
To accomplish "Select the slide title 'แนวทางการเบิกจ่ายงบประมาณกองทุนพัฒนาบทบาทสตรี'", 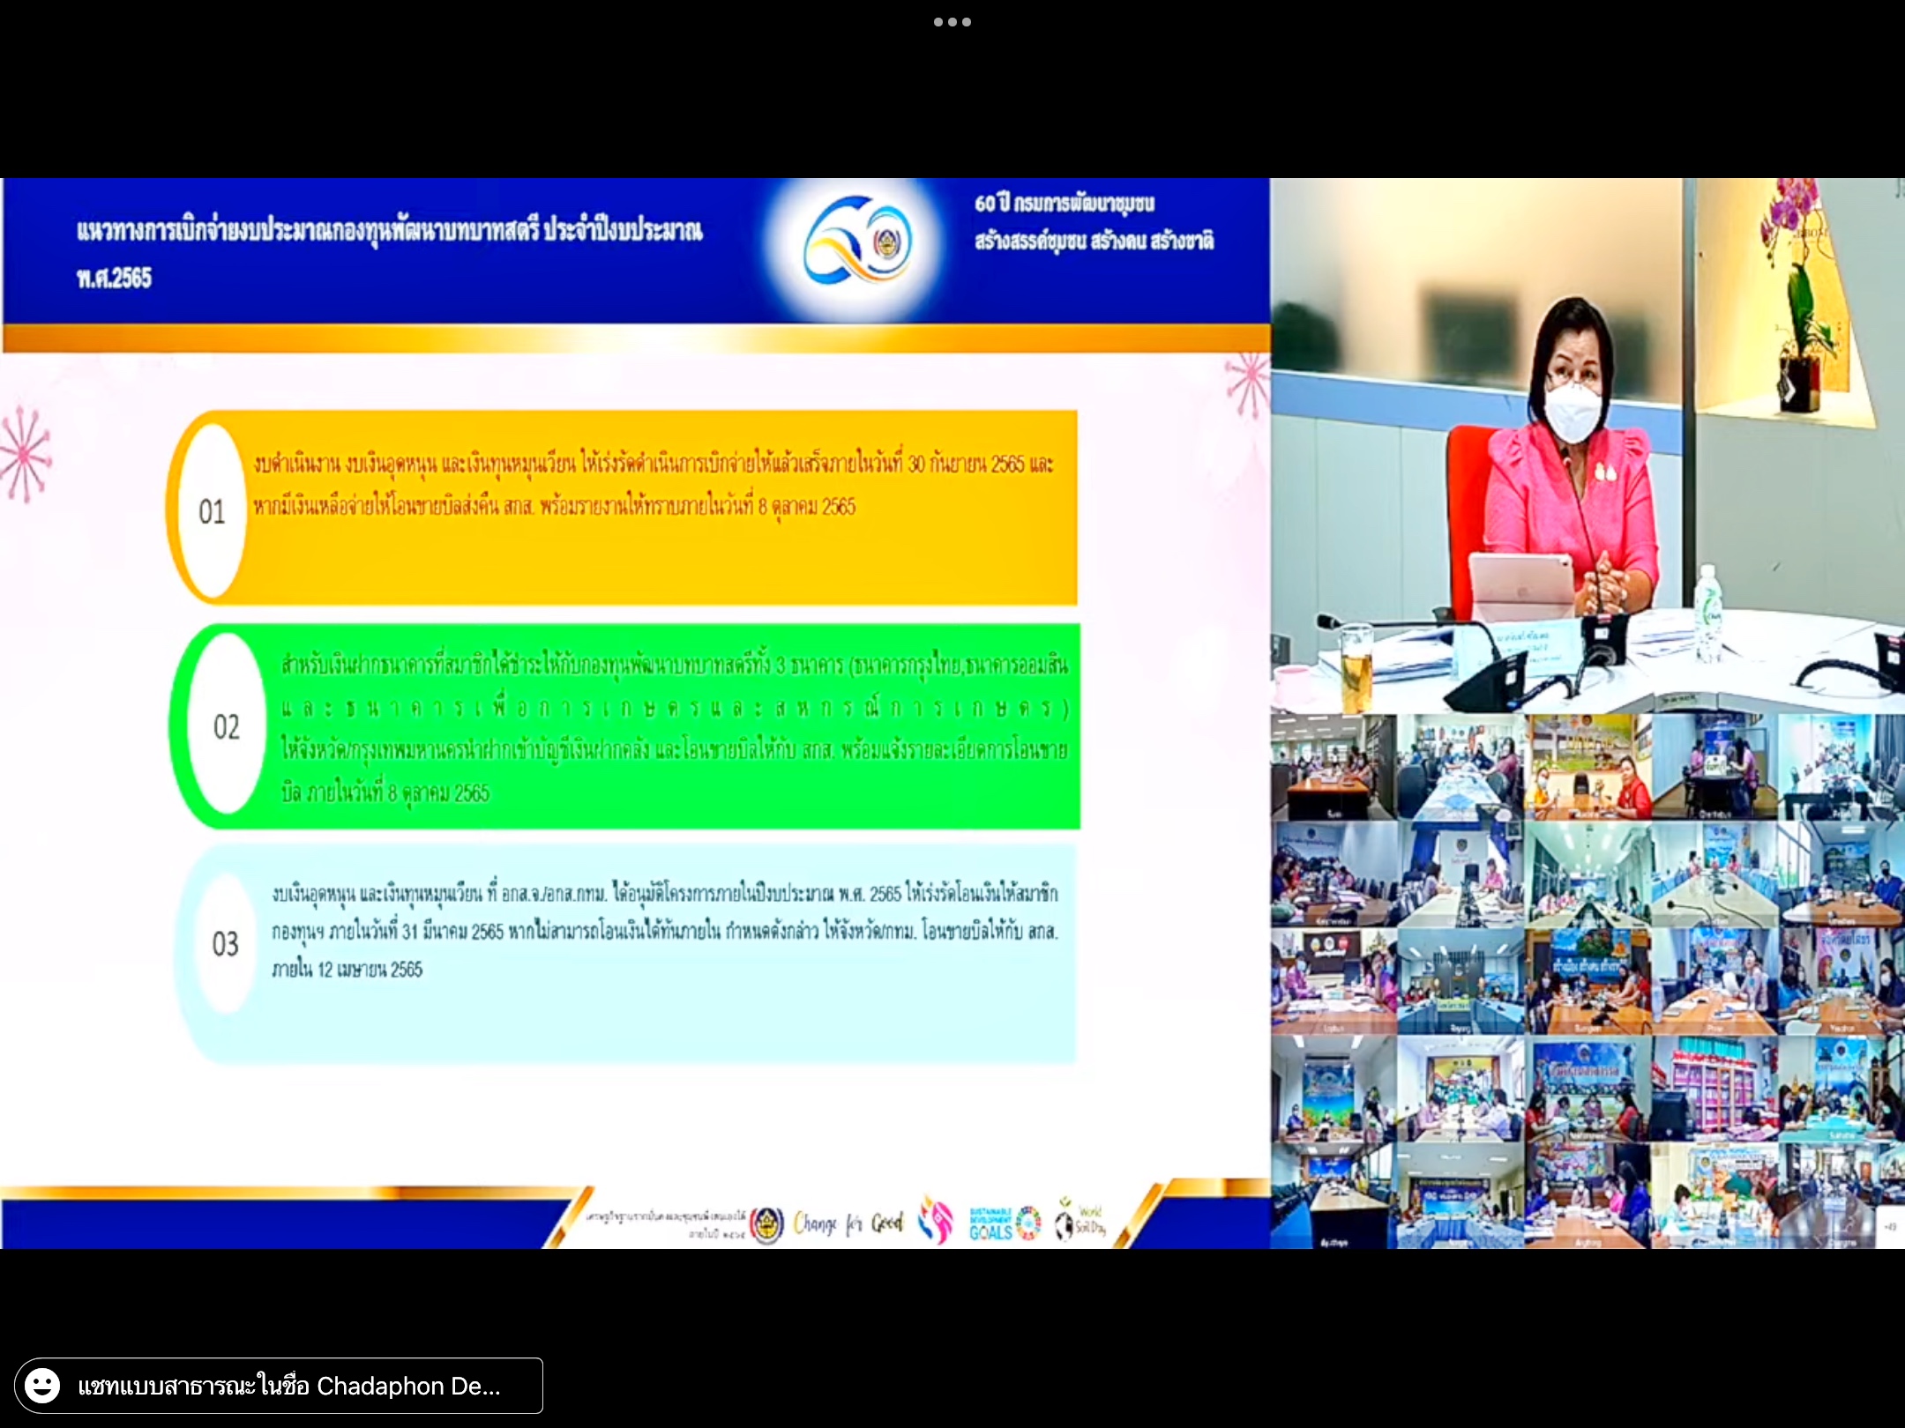I will pos(309,232).
